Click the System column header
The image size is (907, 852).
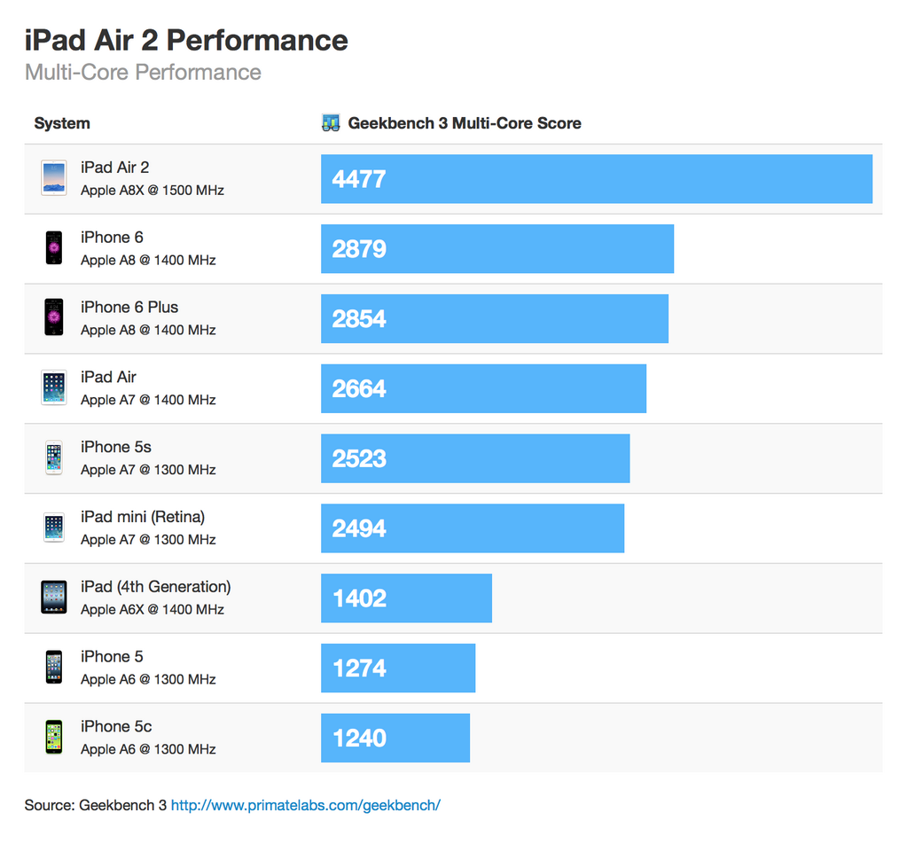(x=62, y=123)
